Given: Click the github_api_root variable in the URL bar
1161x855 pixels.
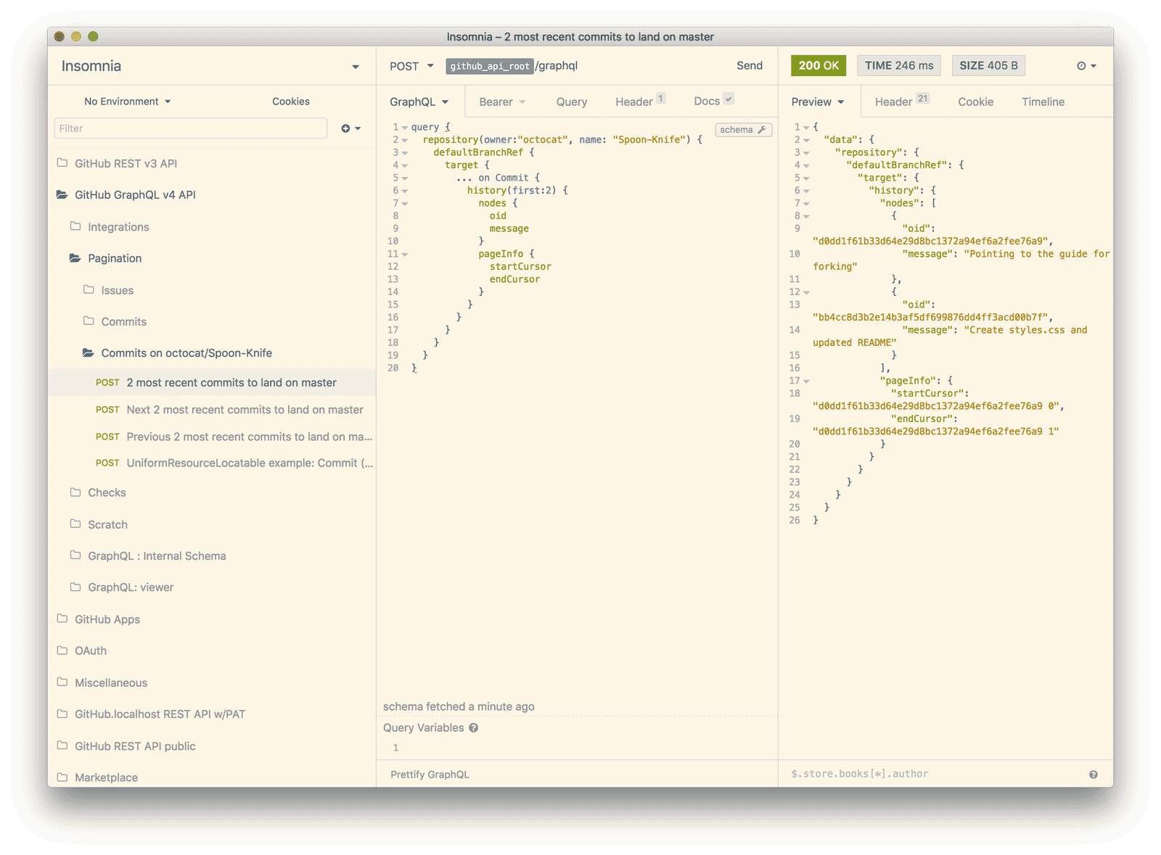Looking at the screenshot, I should (490, 66).
